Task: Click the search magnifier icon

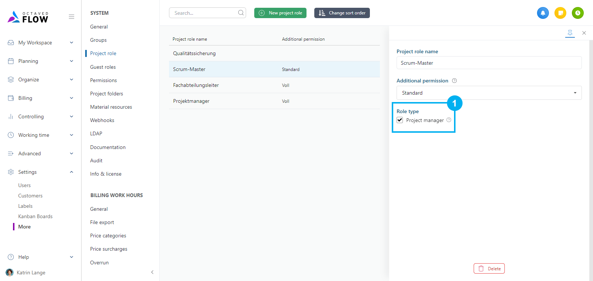Action: pos(241,13)
